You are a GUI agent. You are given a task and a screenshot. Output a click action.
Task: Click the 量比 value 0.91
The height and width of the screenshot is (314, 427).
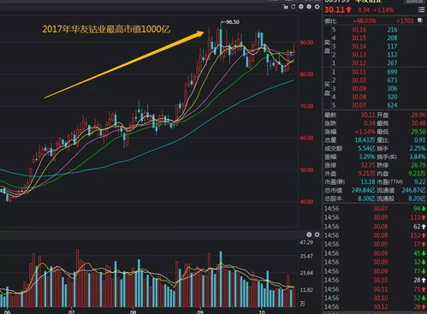click(x=420, y=140)
